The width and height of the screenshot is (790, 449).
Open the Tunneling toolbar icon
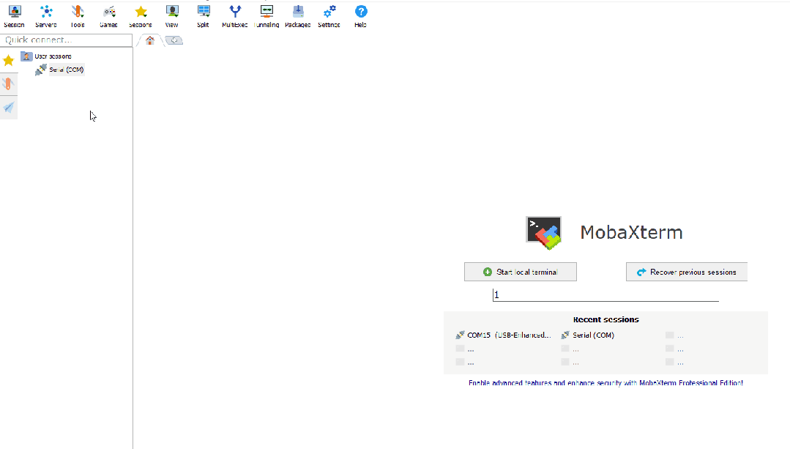tap(267, 16)
